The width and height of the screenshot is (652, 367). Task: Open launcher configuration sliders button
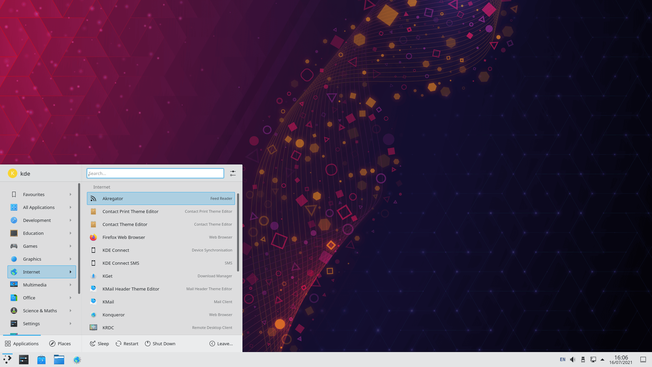point(233,173)
